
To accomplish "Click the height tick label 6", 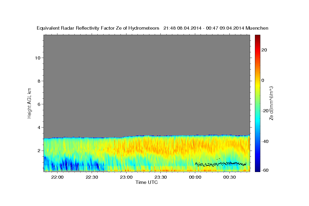I will click(x=39, y=104).
